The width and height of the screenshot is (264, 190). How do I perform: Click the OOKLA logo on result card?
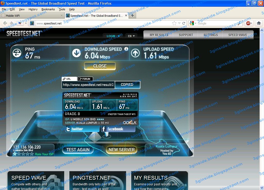(130, 123)
